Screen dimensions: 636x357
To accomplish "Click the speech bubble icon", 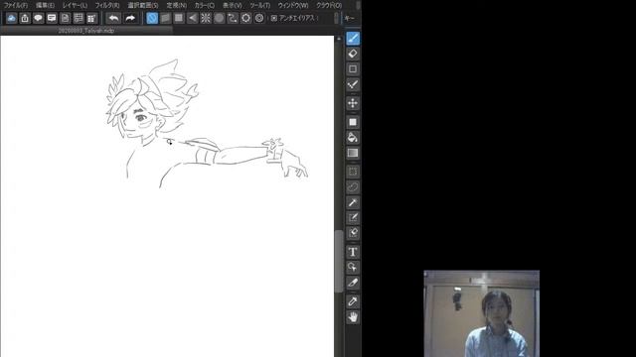I will tap(38, 18).
